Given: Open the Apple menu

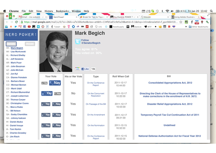Looking at the screenshot, I should [x=5, y=11].
